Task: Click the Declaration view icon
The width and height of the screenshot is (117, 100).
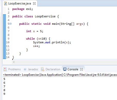Action: (x=43, y=69)
